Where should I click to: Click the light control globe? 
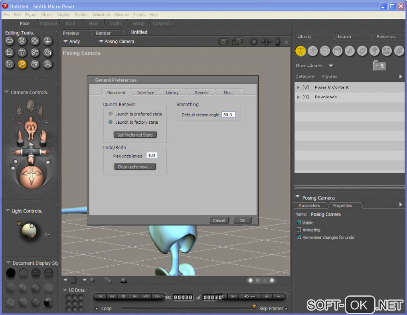pos(29,230)
